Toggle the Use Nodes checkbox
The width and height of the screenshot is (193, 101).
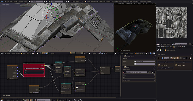(57, 100)
